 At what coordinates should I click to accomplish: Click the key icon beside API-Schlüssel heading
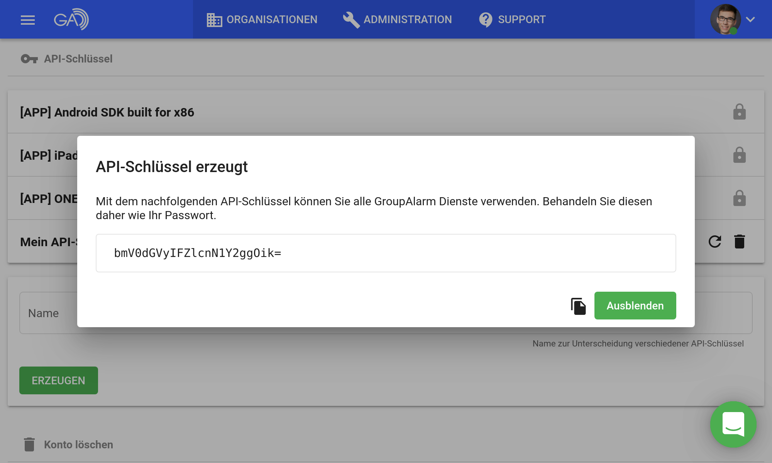pos(29,59)
